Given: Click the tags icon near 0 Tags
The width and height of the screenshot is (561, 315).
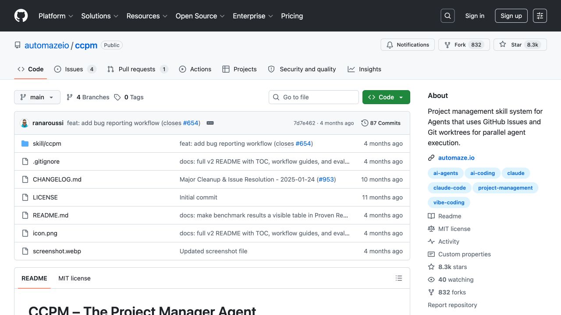Looking at the screenshot, I should click(x=117, y=97).
